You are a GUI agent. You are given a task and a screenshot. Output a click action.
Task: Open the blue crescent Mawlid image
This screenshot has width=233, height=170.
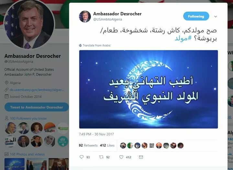coord(149,89)
